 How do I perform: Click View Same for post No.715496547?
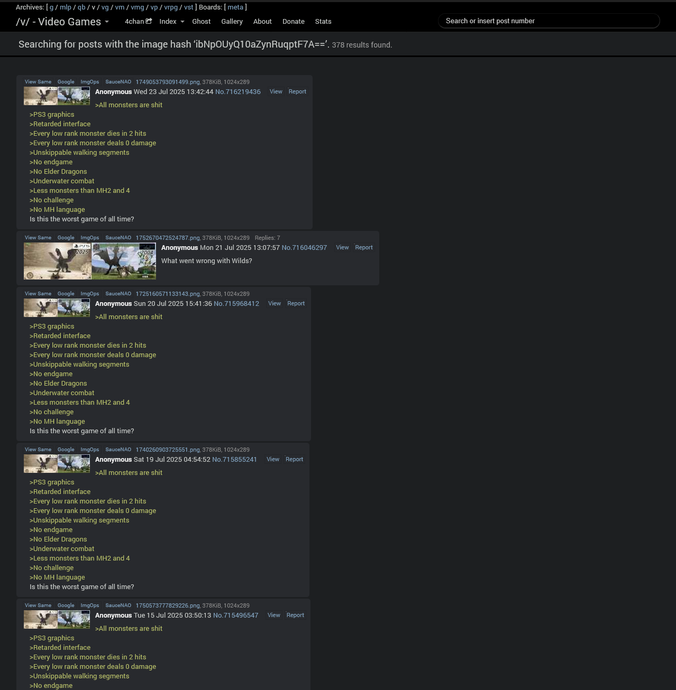(x=38, y=605)
